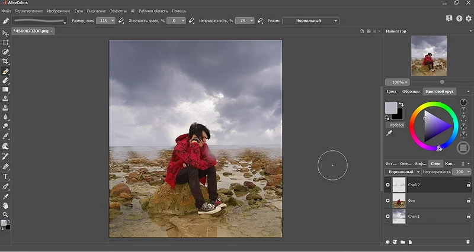Click the Navigator preview thumbnail
Screen dimensions: 474x252
pyautogui.click(x=428, y=56)
